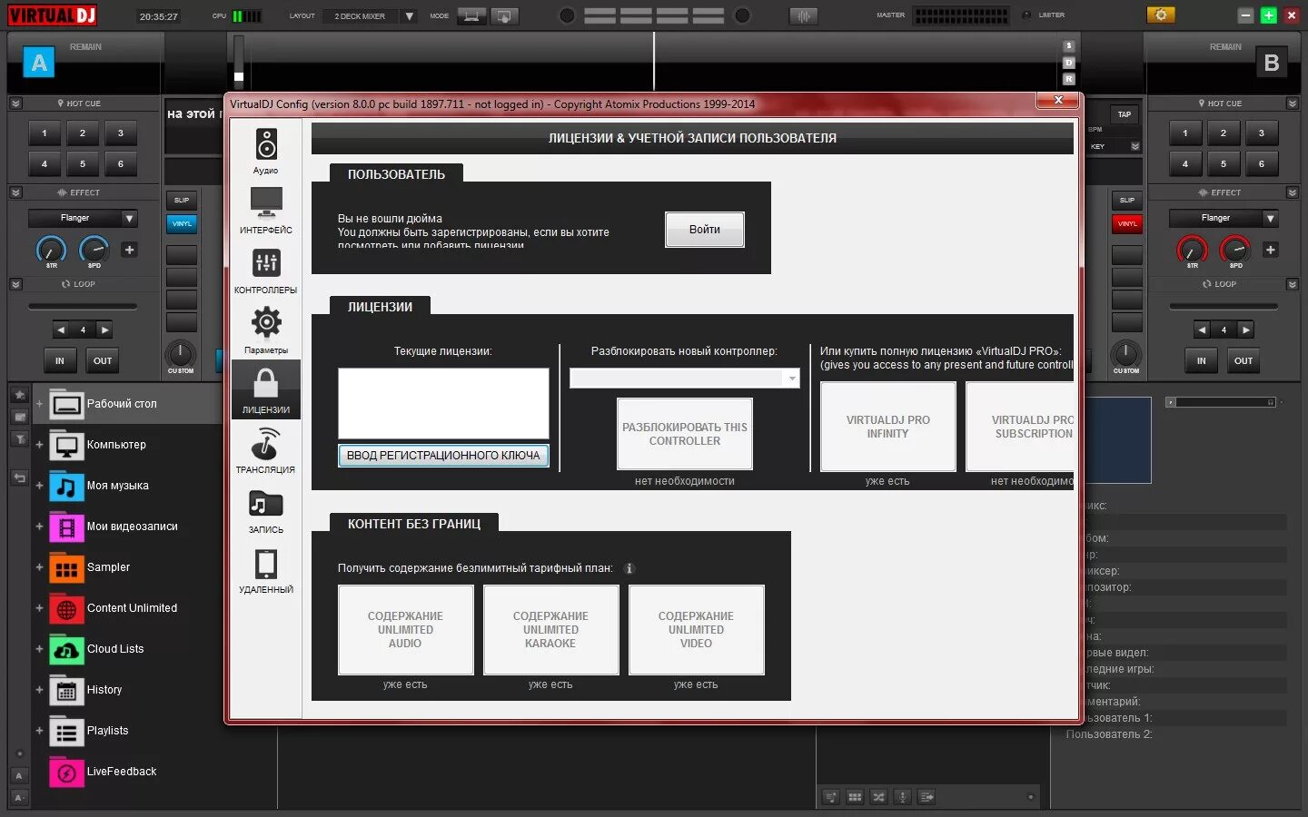Toggle deck B VINYL mode
Image resolution: width=1308 pixels, height=817 pixels.
click(1127, 223)
